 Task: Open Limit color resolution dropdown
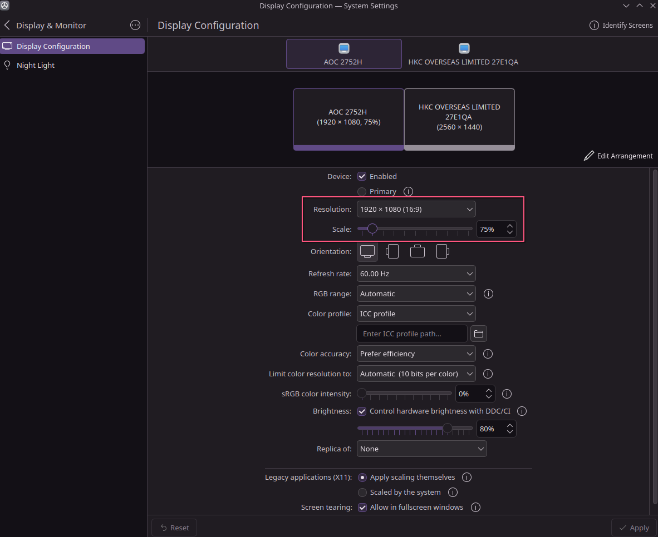[x=416, y=374]
